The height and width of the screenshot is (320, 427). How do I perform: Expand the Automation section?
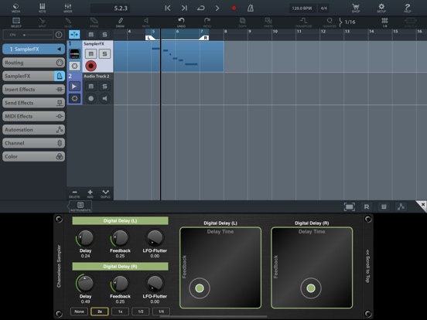[34, 130]
